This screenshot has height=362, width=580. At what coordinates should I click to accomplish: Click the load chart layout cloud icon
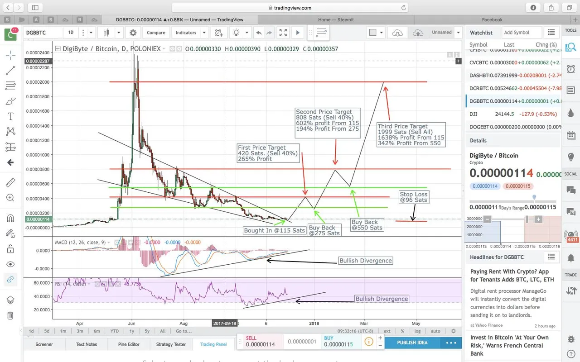point(397,33)
